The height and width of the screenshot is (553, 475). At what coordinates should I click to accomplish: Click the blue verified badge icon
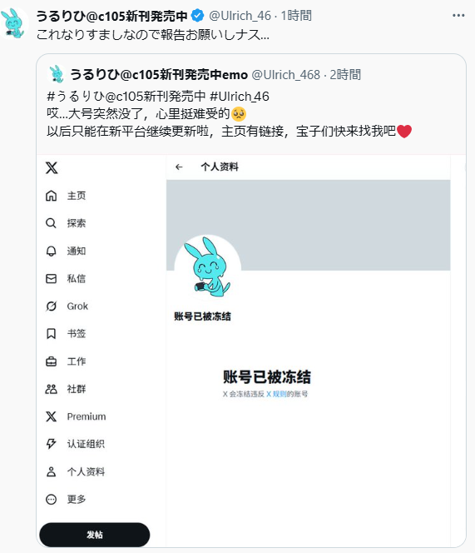coord(197,16)
